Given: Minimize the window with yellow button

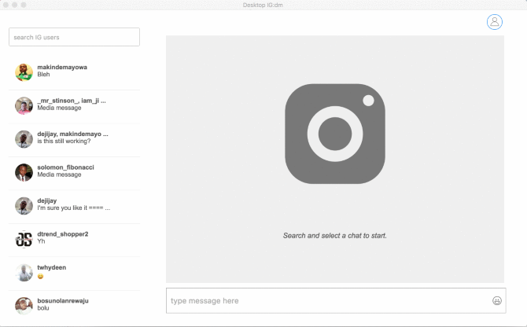Looking at the screenshot, I should pyautogui.click(x=14, y=5).
